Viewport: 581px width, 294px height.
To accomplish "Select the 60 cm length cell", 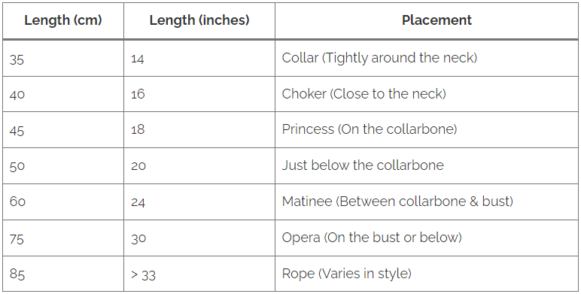I will pos(63,202).
